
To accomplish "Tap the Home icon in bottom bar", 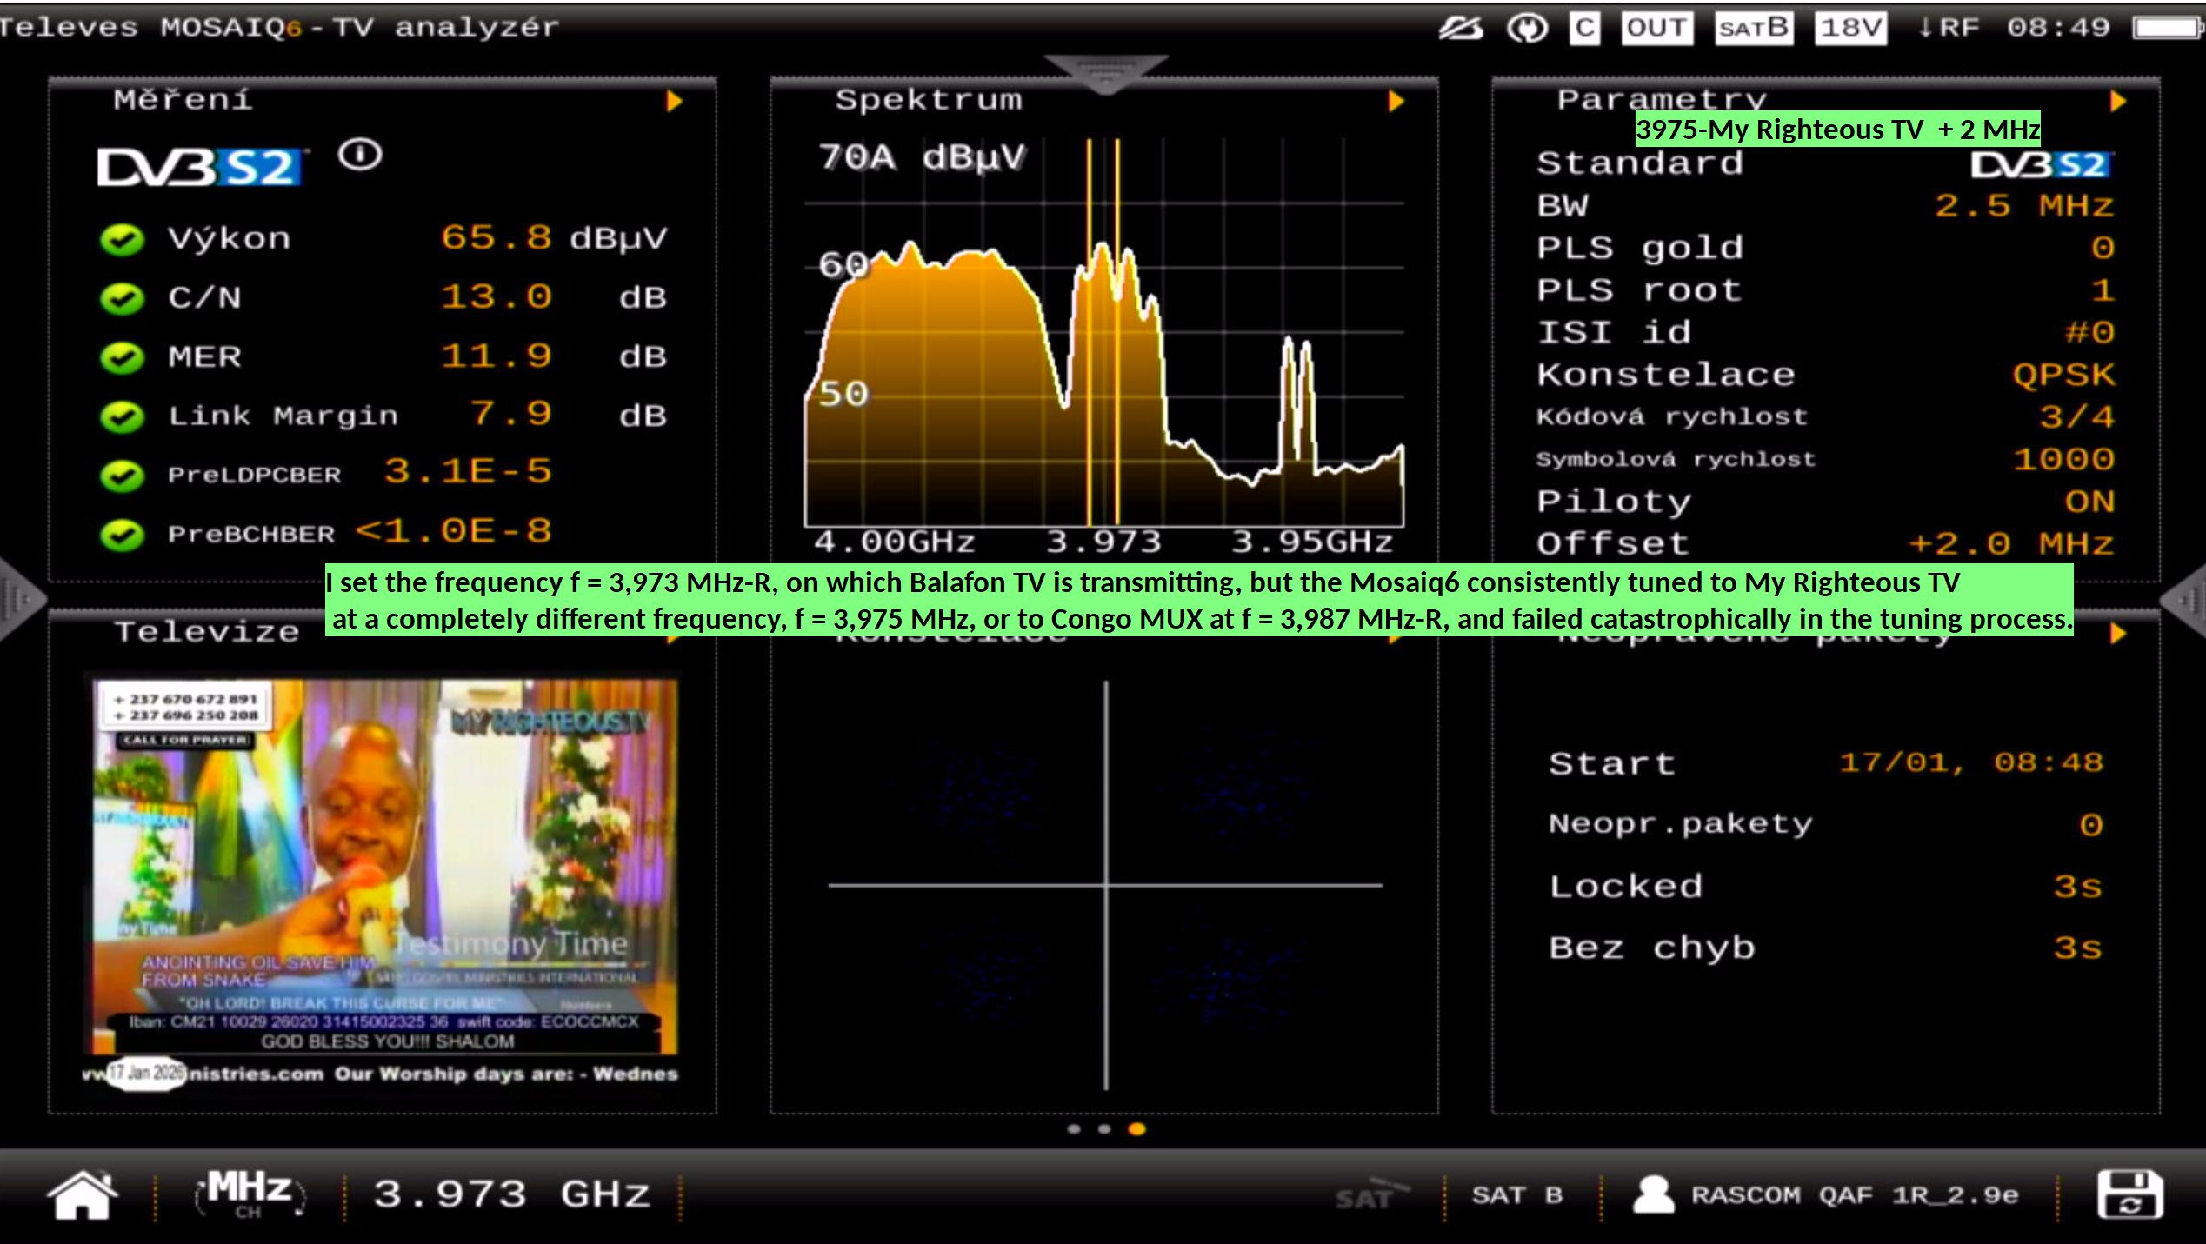I will click(82, 1195).
